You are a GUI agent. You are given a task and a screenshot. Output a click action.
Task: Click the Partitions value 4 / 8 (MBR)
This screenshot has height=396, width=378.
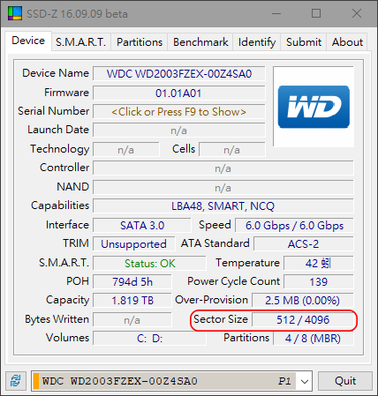tap(314, 339)
